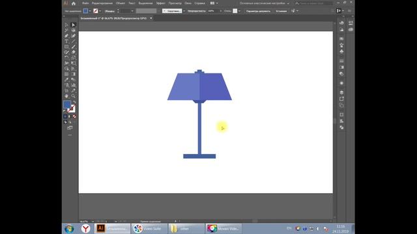Select the Eraser tool
This screenshot has width=417, height=234.
pos(74,52)
